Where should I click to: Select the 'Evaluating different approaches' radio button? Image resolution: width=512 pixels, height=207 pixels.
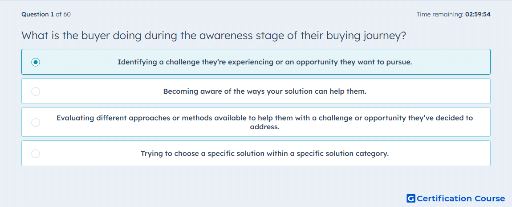tap(36, 122)
